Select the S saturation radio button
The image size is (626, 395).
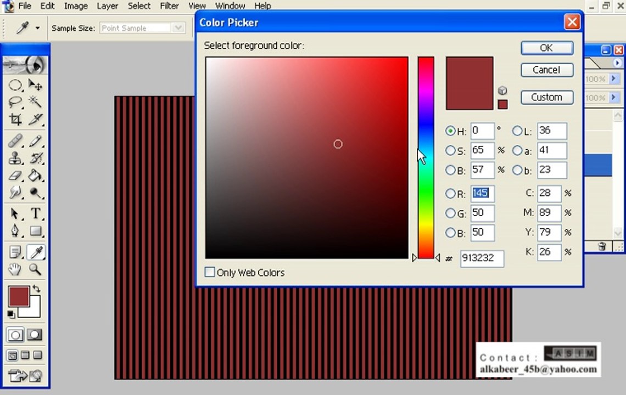(x=450, y=150)
